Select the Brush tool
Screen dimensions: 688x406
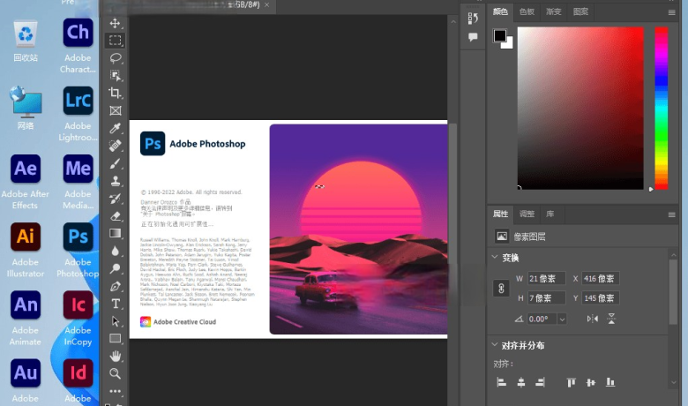(116, 163)
